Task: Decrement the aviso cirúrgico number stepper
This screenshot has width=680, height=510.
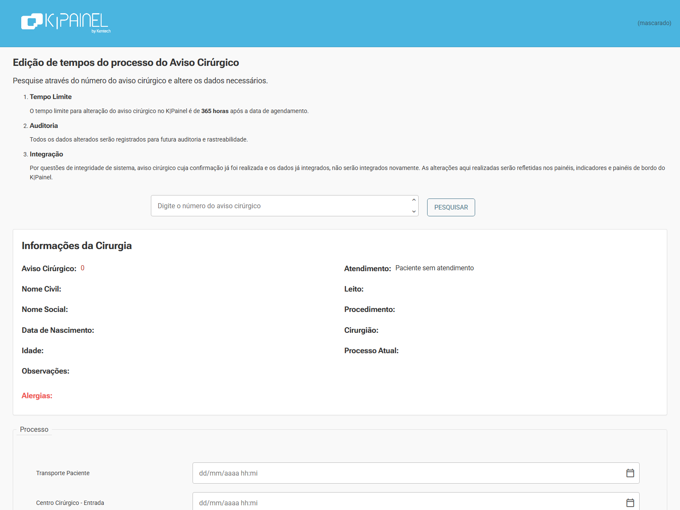Action: (414, 211)
